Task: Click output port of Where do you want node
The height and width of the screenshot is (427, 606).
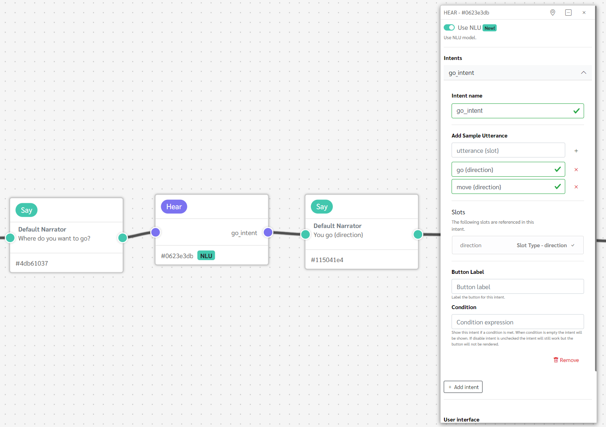Action: coord(123,238)
